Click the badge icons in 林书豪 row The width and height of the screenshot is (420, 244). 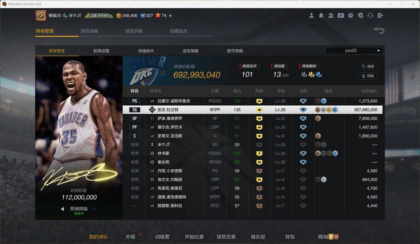point(327,153)
